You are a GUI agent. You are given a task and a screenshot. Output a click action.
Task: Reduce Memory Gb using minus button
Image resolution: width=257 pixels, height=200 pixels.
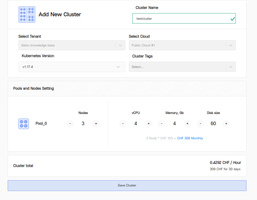(161, 124)
